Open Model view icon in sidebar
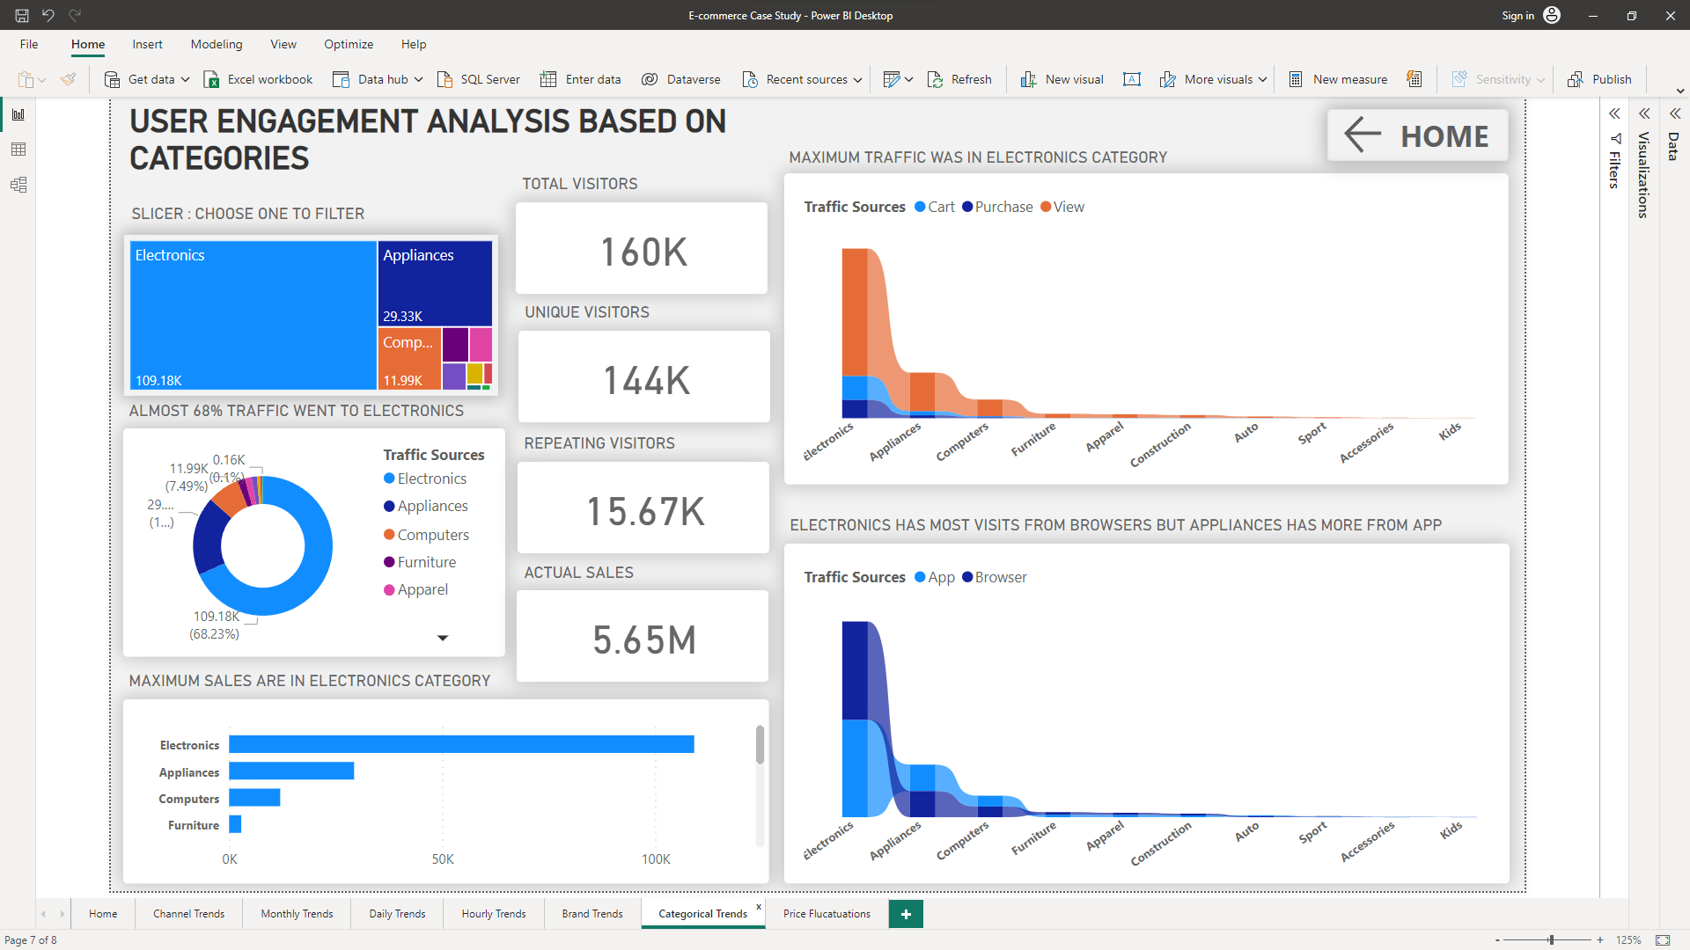1690x950 pixels. tap(18, 185)
